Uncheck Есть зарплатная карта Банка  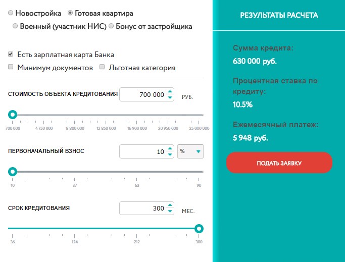pos(11,54)
